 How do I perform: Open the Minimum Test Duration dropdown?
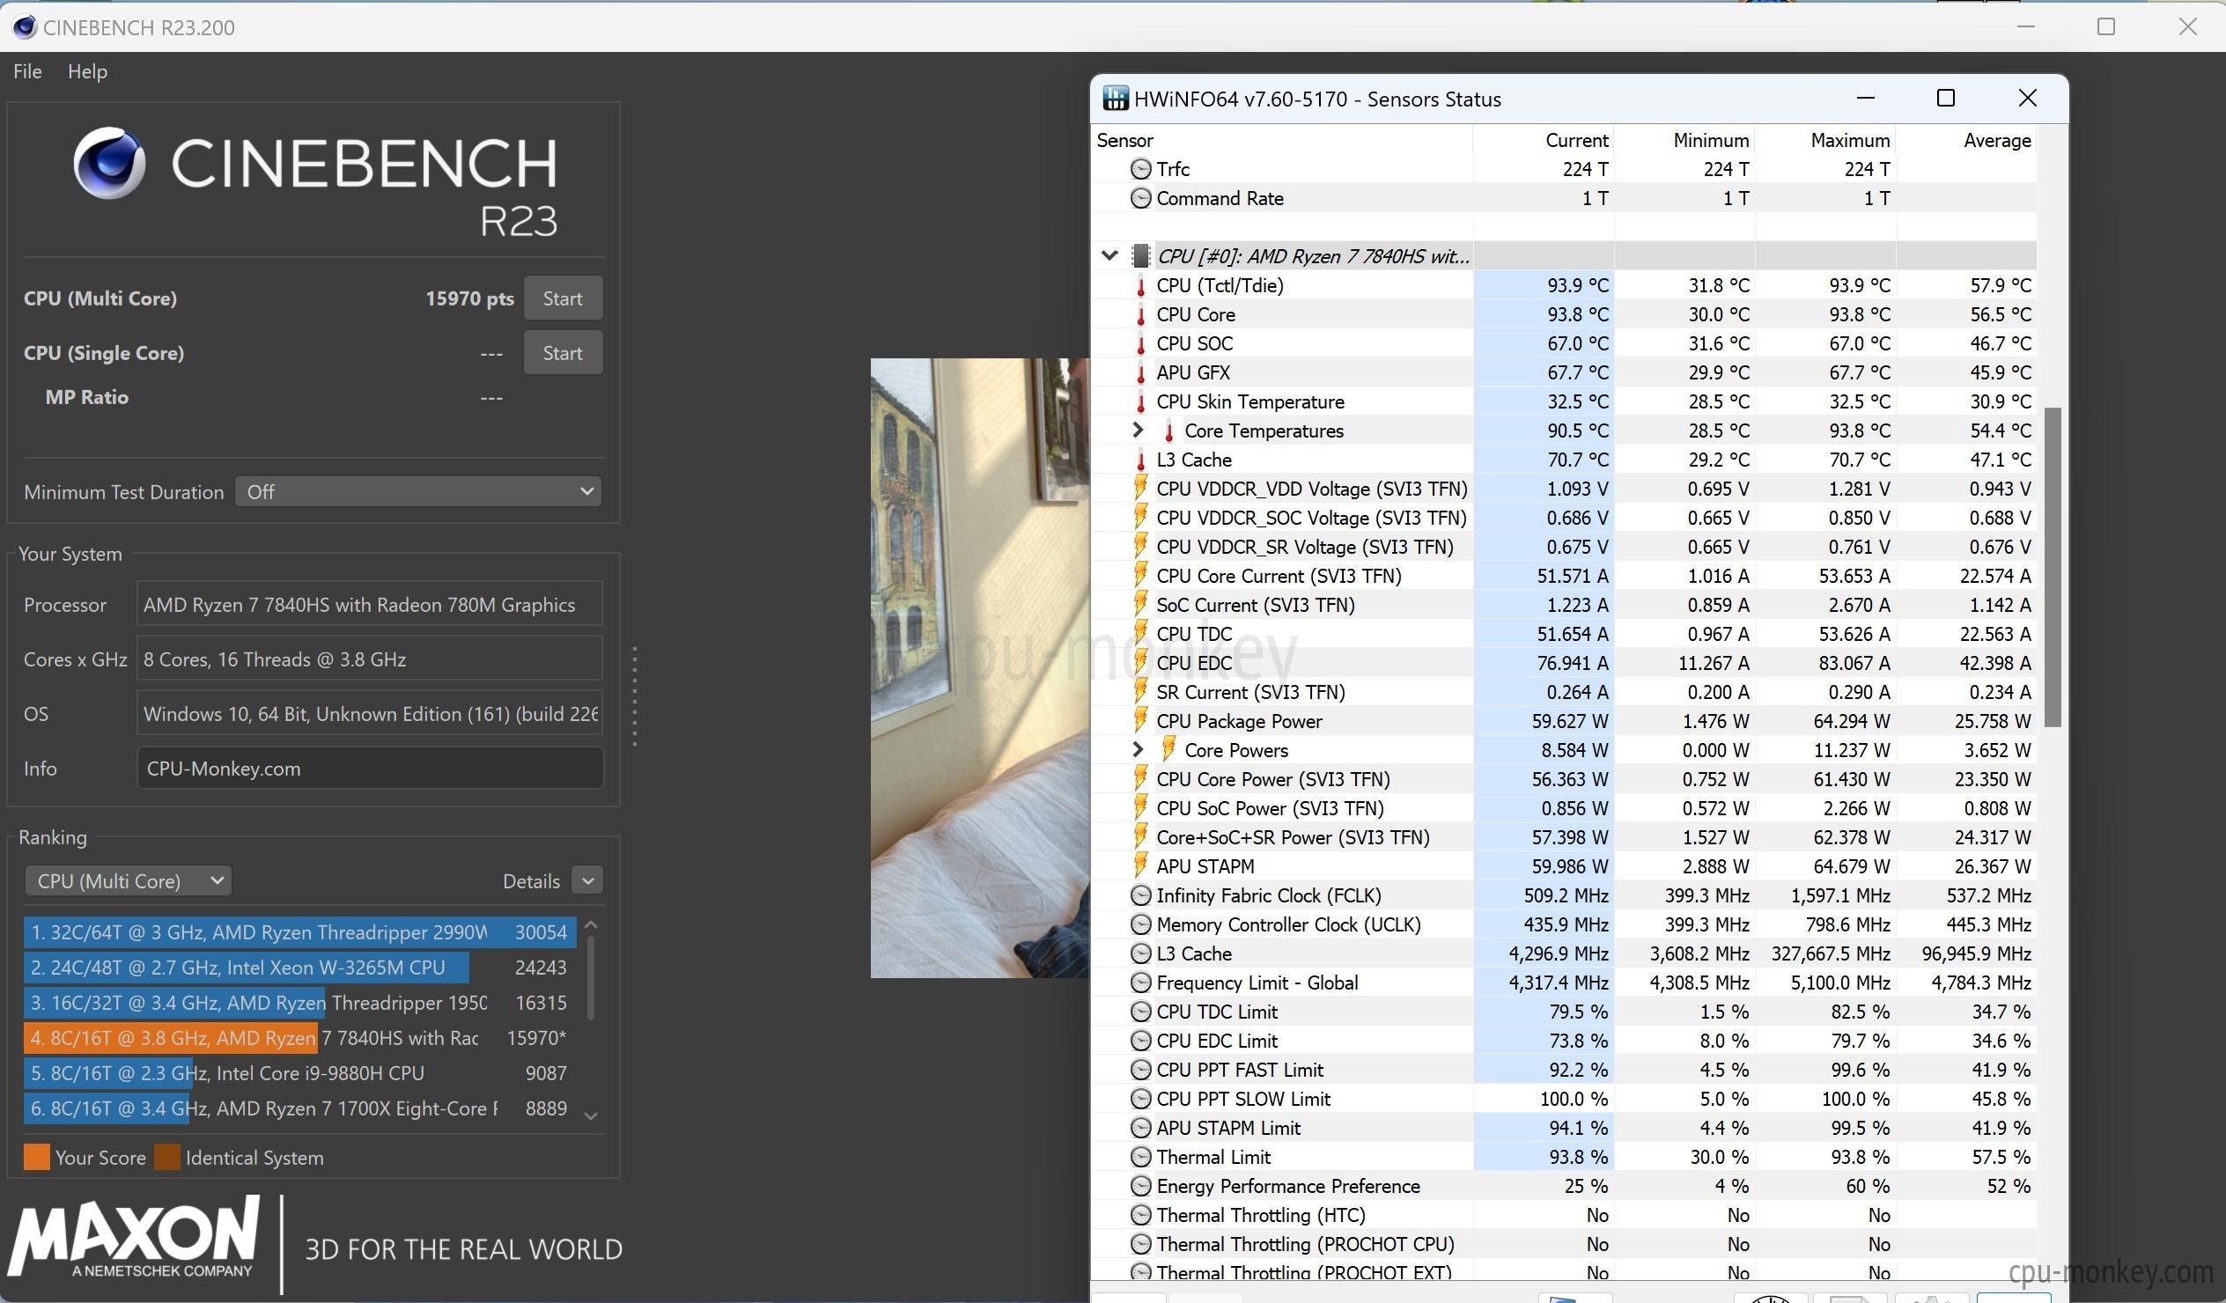point(418,492)
